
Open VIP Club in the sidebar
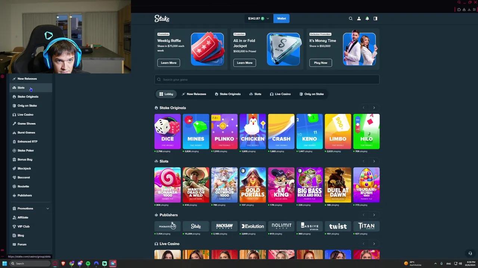[x=31, y=226]
